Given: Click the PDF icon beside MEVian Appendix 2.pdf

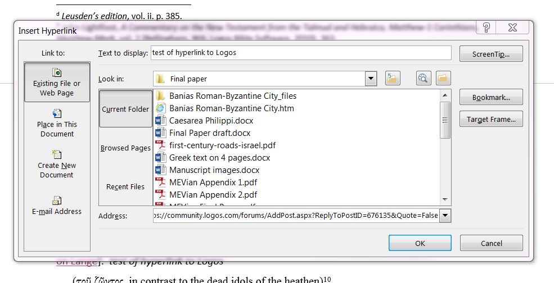Looking at the screenshot, I should click(160, 194).
